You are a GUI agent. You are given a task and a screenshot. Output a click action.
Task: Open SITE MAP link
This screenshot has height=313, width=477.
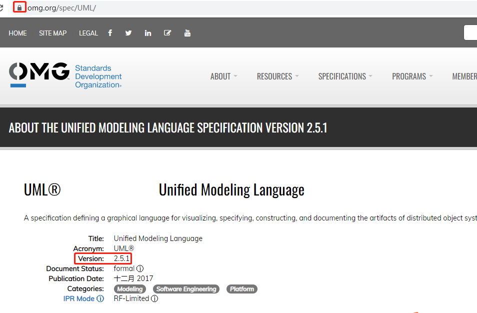[52, 33]
